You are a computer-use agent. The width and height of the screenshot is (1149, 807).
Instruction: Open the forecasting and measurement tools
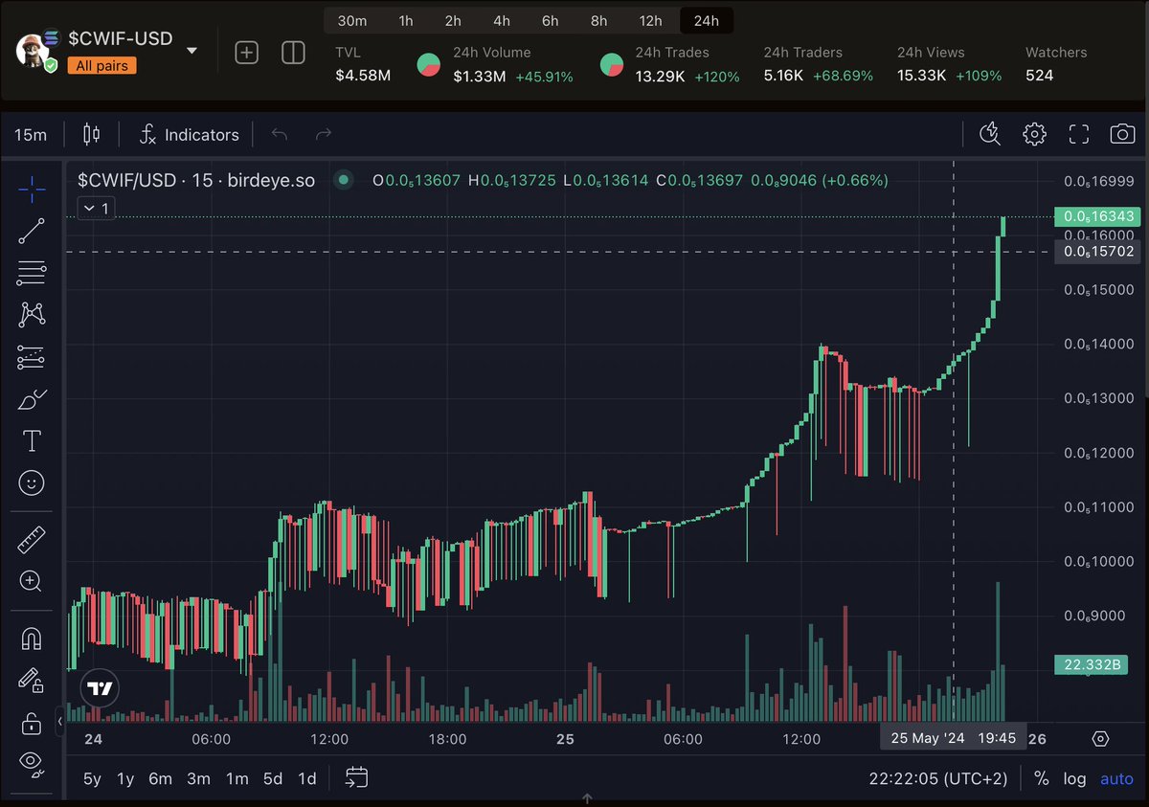[32, 358]
